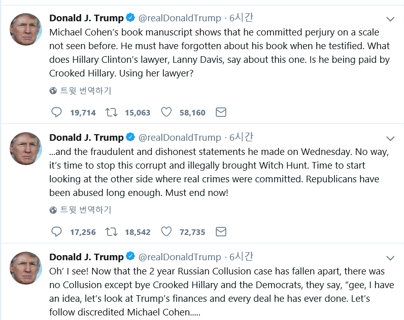Image resolution: width=404 pixels, height=320 pixels.
Task: Translate the Witch Hunt tweet
Action: point(81,210)
